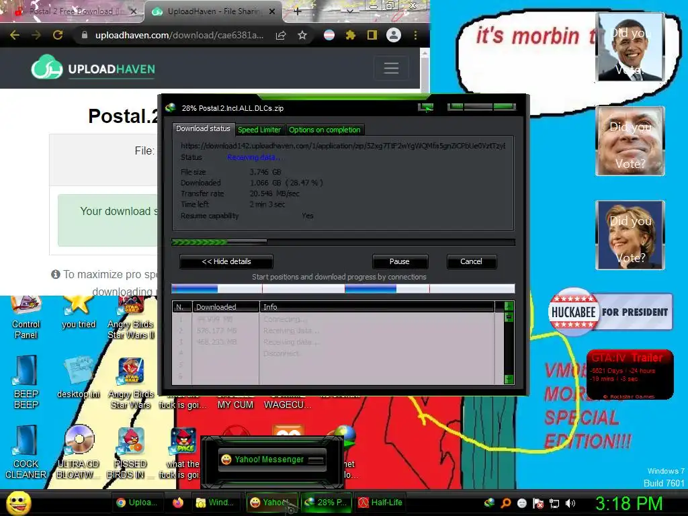Open Action Center flag tray icon

(538, 503)
